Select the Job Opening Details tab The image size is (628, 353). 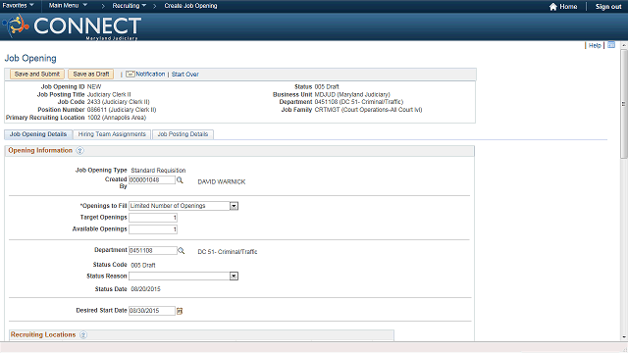tap(38, 134)
